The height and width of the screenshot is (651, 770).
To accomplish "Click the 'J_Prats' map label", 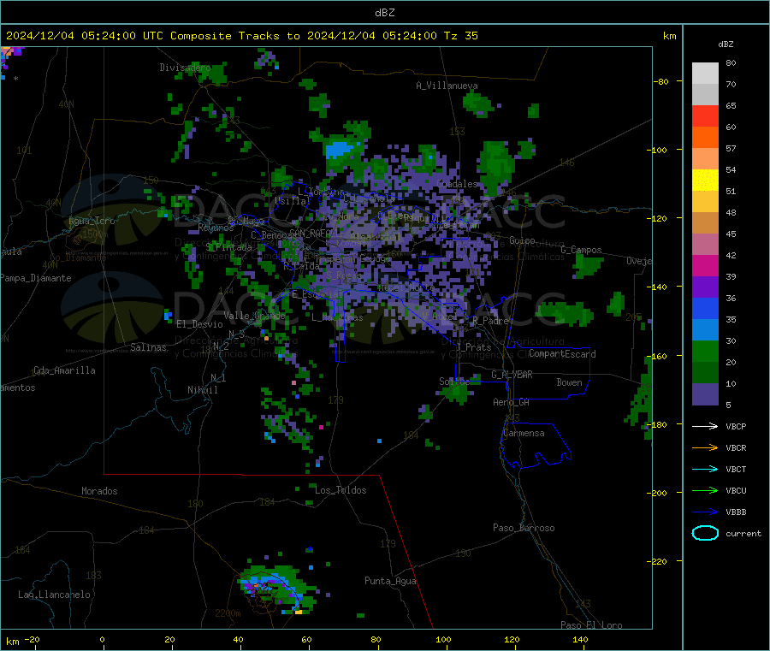I will coord(473,347).
